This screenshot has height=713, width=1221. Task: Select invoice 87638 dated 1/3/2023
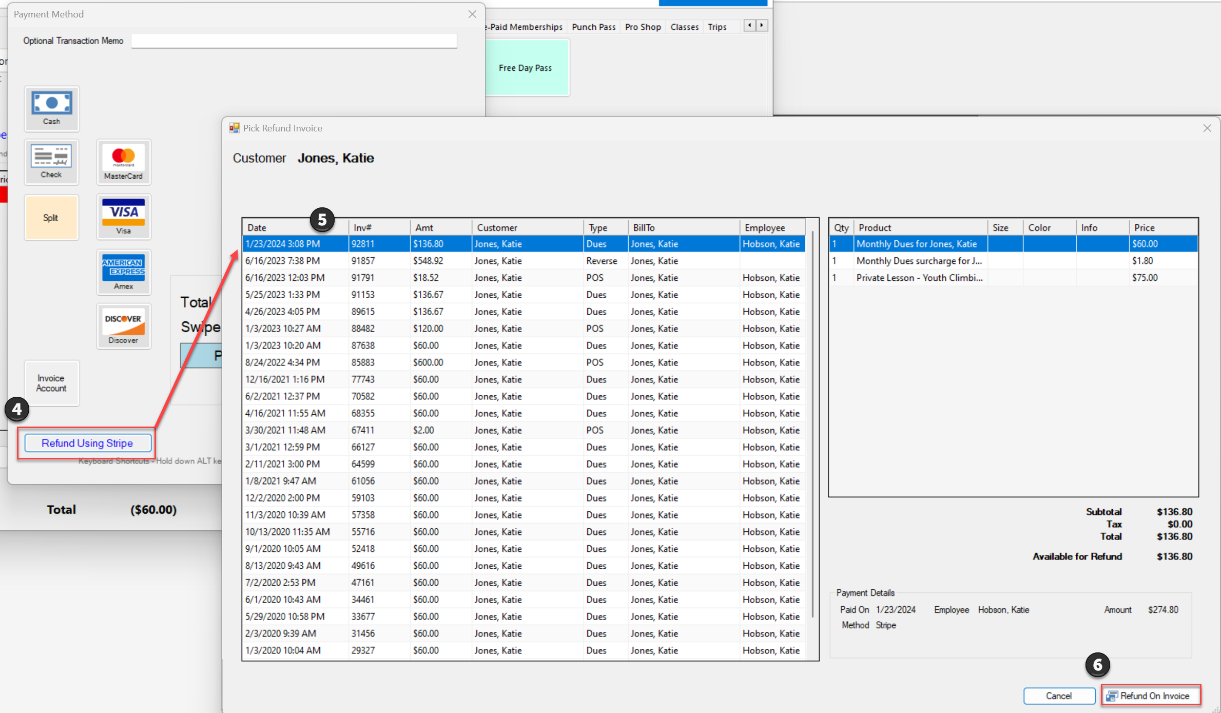[x=524, y=345]
